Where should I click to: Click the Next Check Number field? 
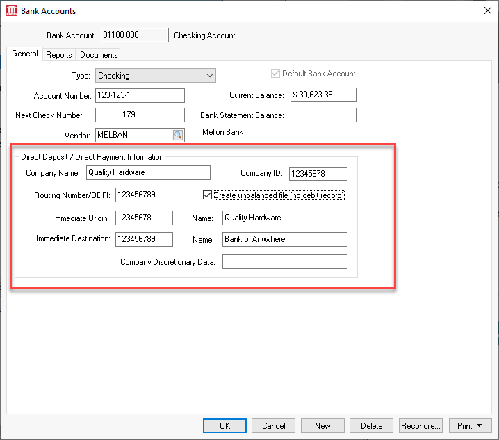click(x=140, y=115)
